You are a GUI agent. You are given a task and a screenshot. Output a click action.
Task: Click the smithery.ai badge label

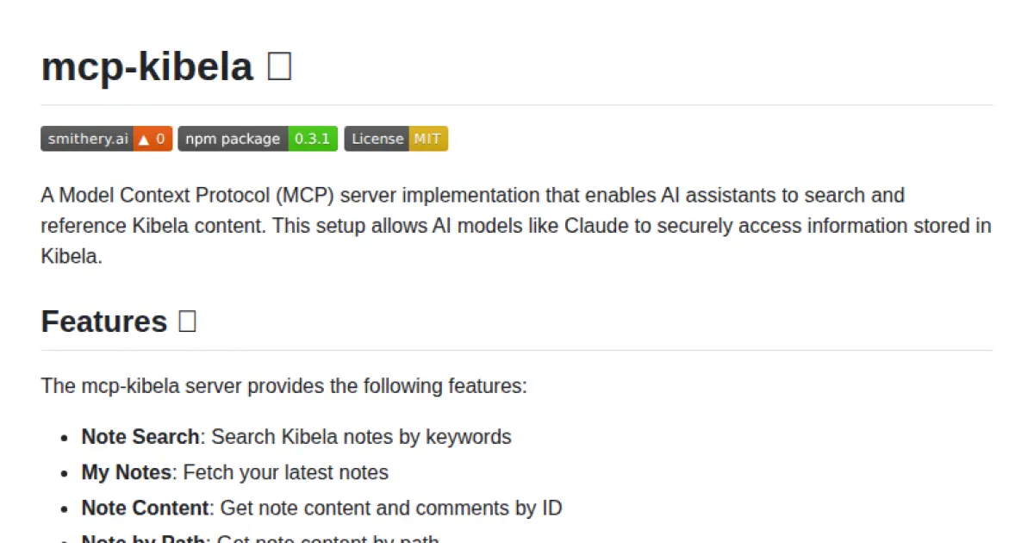[87, 139]
